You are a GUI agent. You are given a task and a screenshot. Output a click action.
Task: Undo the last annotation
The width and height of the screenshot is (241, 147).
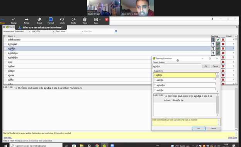point(62,21)
